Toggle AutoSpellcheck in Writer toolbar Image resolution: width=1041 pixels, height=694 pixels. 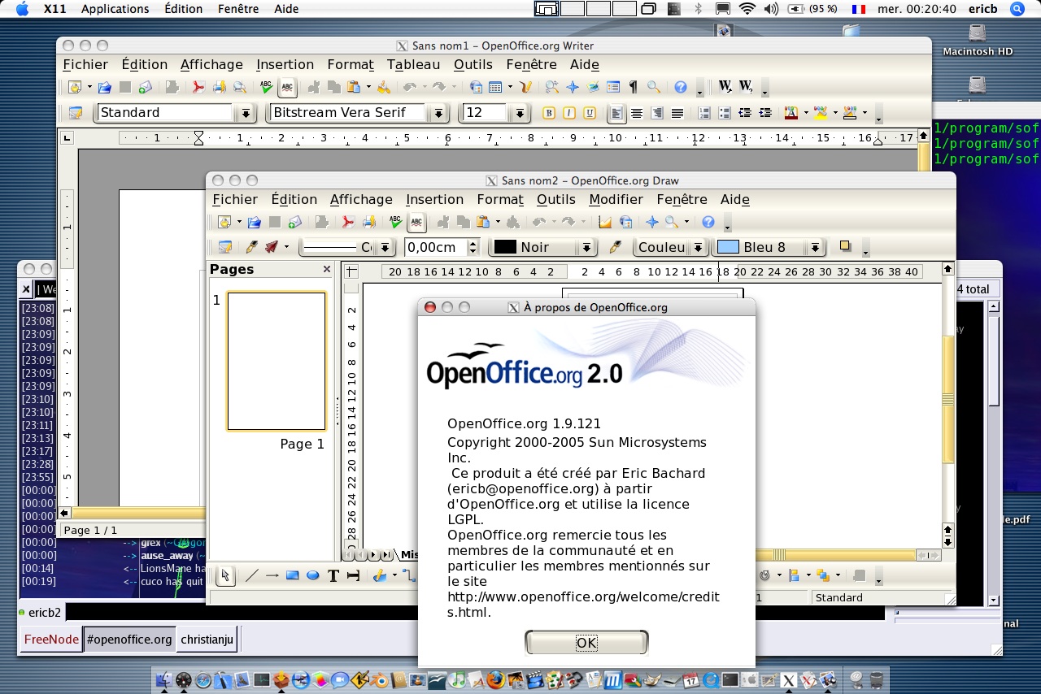coord(287,88)
